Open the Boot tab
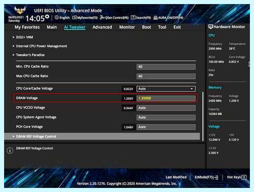Screen dimensions: 254x192 tap(146, 27)
